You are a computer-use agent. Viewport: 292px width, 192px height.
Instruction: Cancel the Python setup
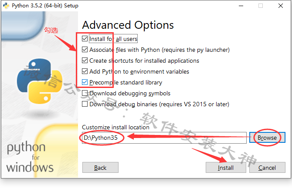(x=267, y=168)
